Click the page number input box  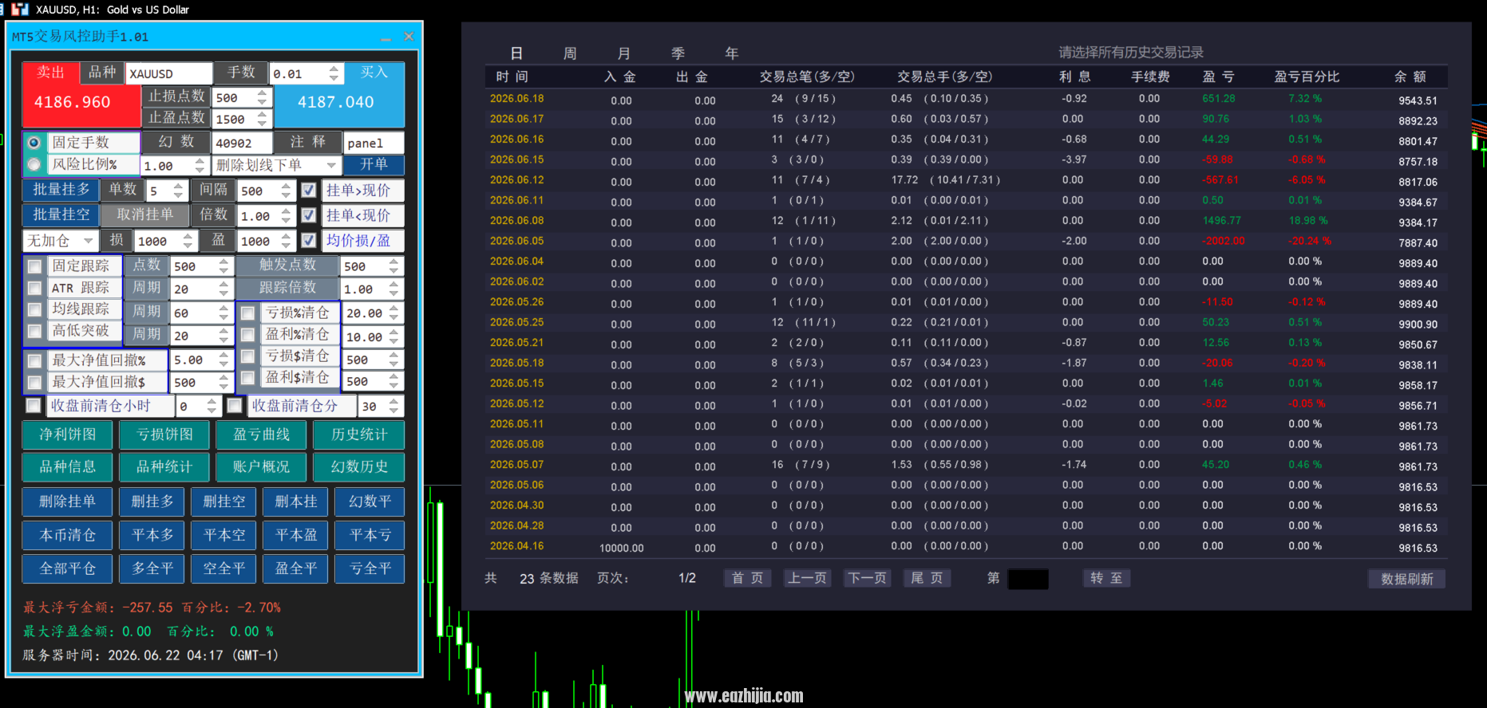[1028, 579]
